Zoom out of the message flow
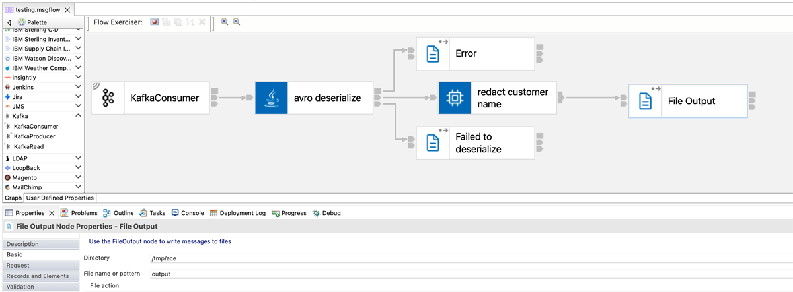 [236, 22]
